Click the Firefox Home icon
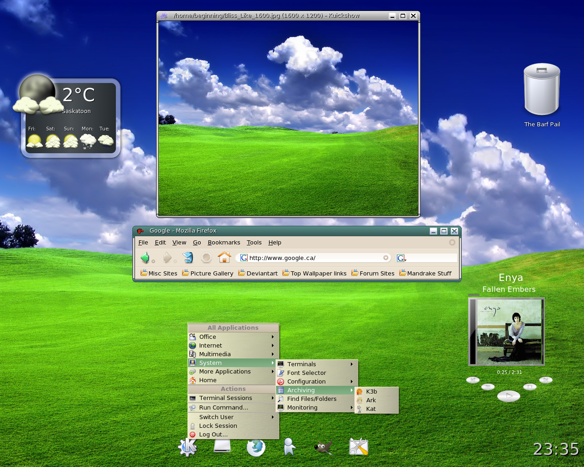Screen dimensions: 584x467 point(224,257)
